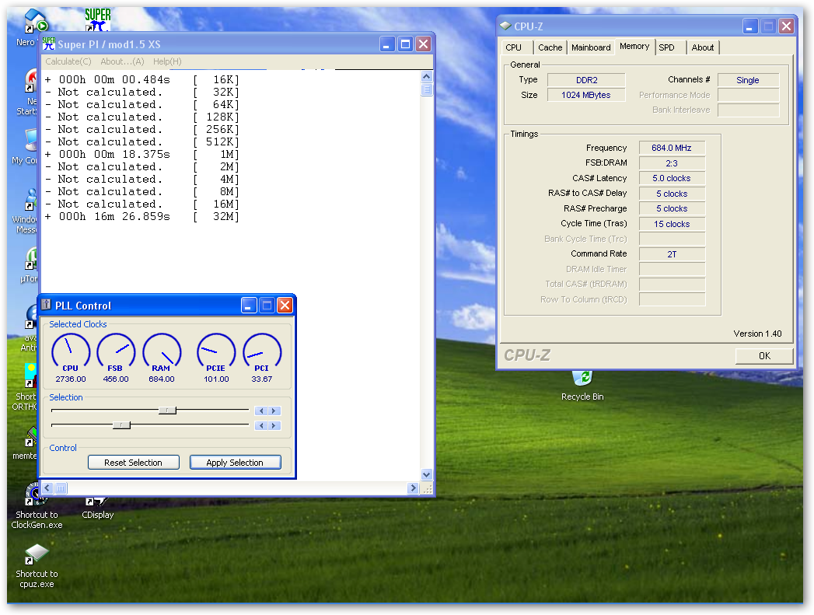Click the 1024 MBytes size field
814x615 pixels.
click(x=586, y=95)
